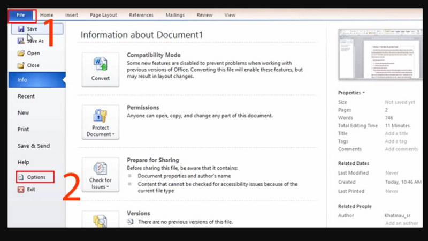Click the 'Add comments' field
428x241 pixels.
[401, 149]
